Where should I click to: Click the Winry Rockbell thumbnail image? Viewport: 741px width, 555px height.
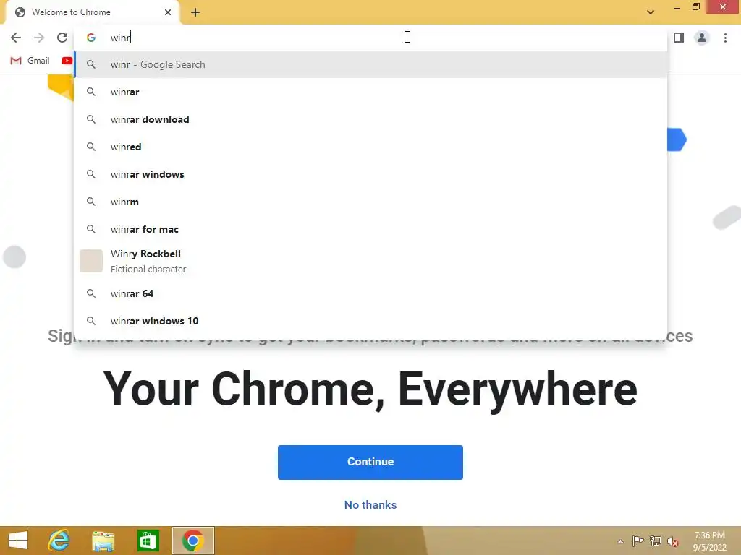click(x=91, y=261)
